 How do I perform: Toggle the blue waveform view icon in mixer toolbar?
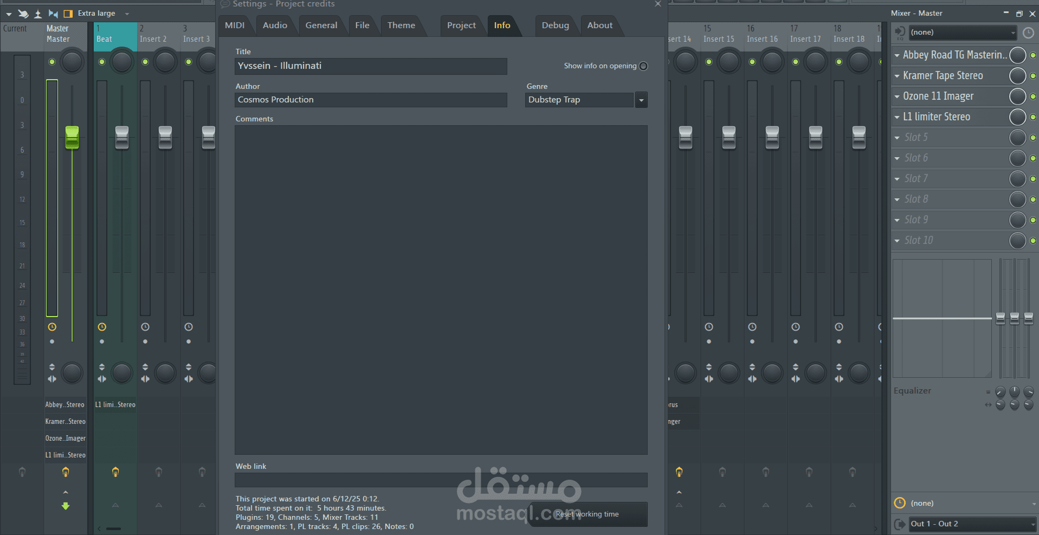[x=53, y=14]
